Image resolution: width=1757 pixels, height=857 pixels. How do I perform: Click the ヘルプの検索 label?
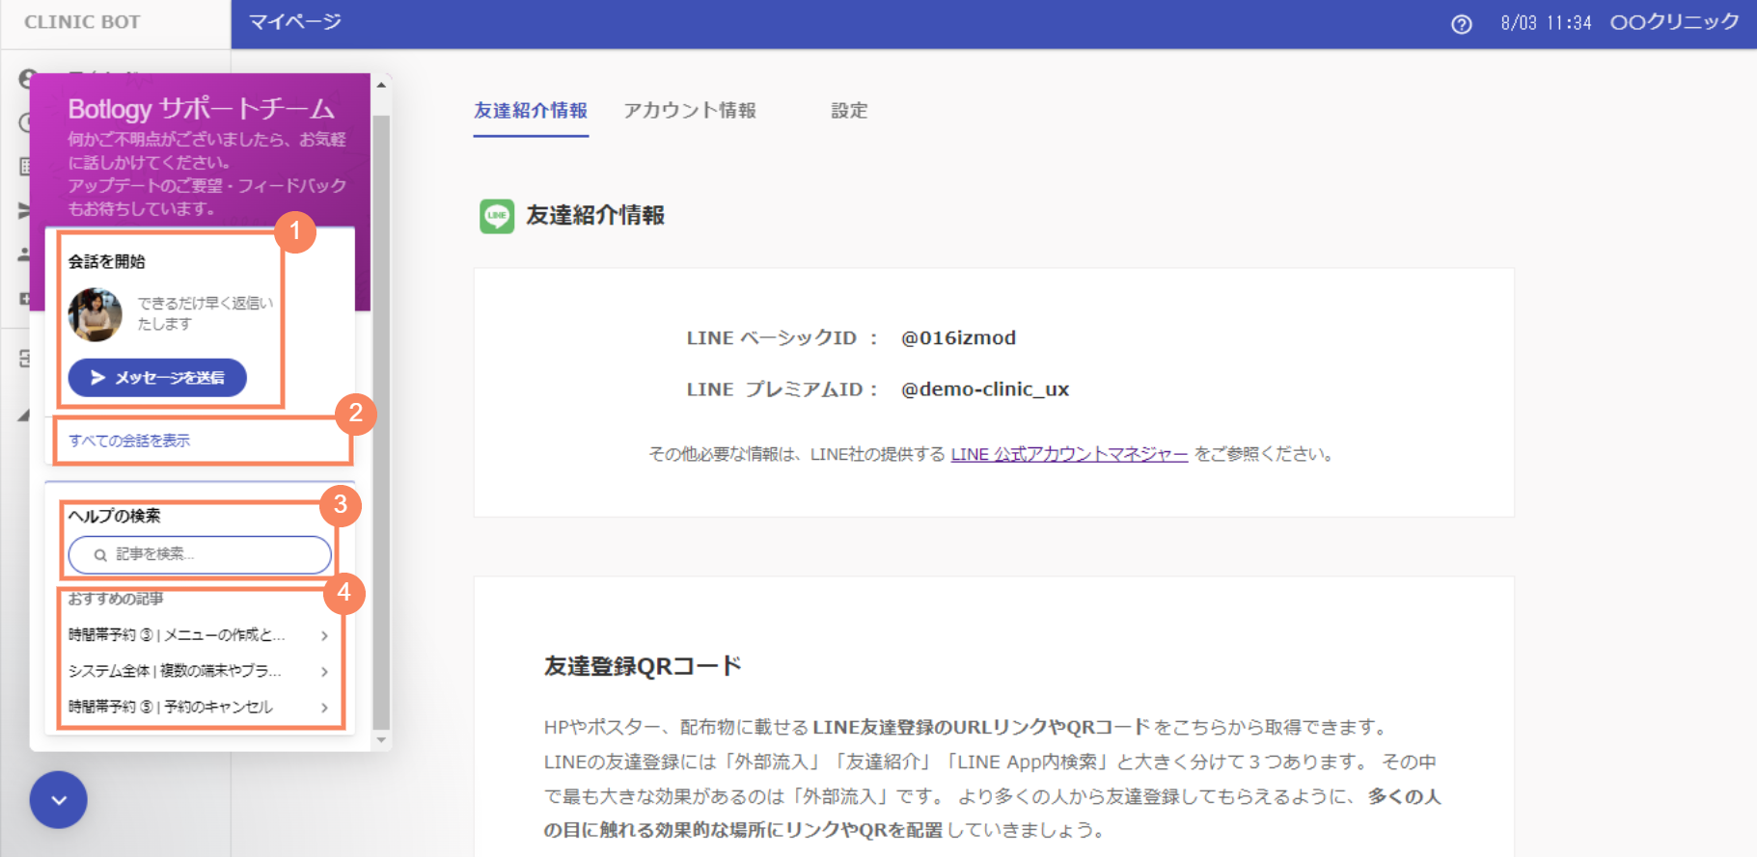tap(114, 516)
